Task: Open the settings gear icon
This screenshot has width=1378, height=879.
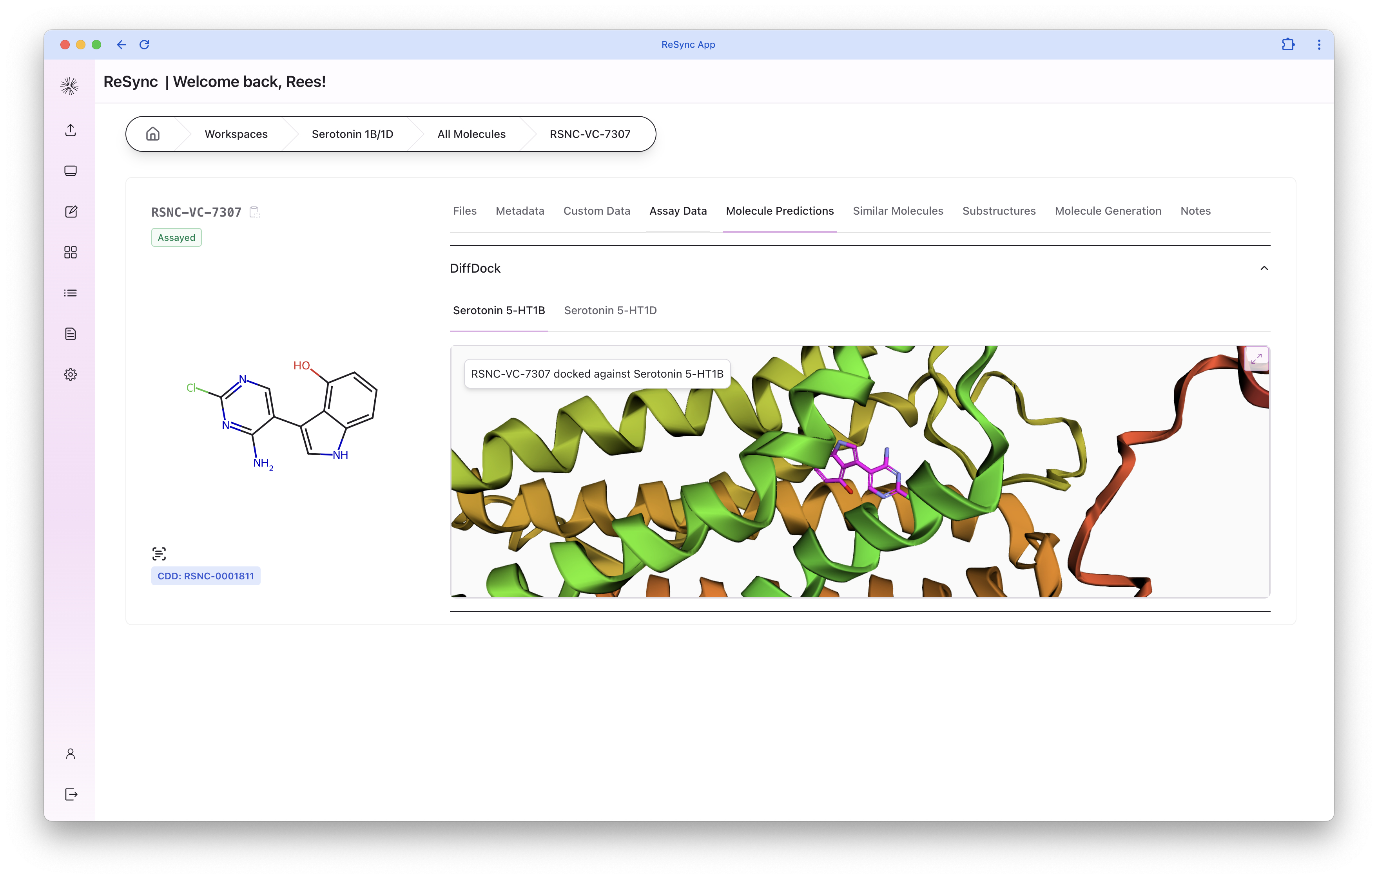Action: point(71,374)
